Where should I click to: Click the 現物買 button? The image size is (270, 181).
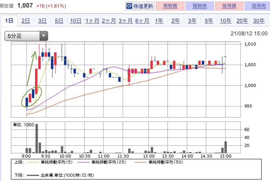[x=170, y=6]
